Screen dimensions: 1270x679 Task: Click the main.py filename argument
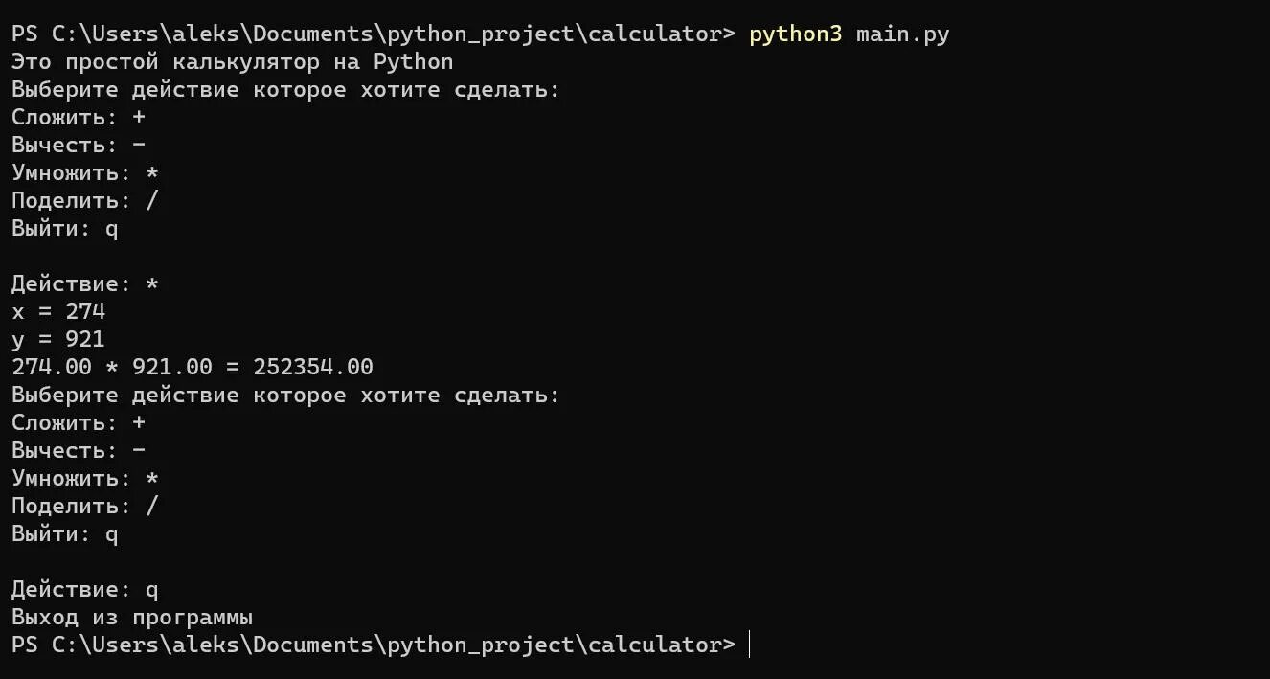(902, 34)
